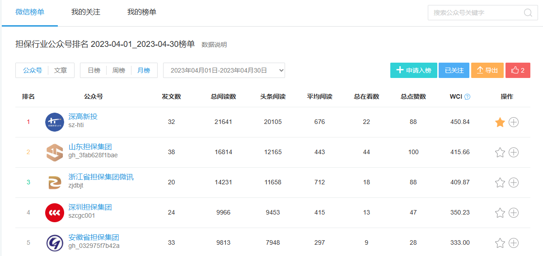Select 日榜 daily ranking
Image resolution: width=543 pixels, height=256 pixels.
click(94, 70)
